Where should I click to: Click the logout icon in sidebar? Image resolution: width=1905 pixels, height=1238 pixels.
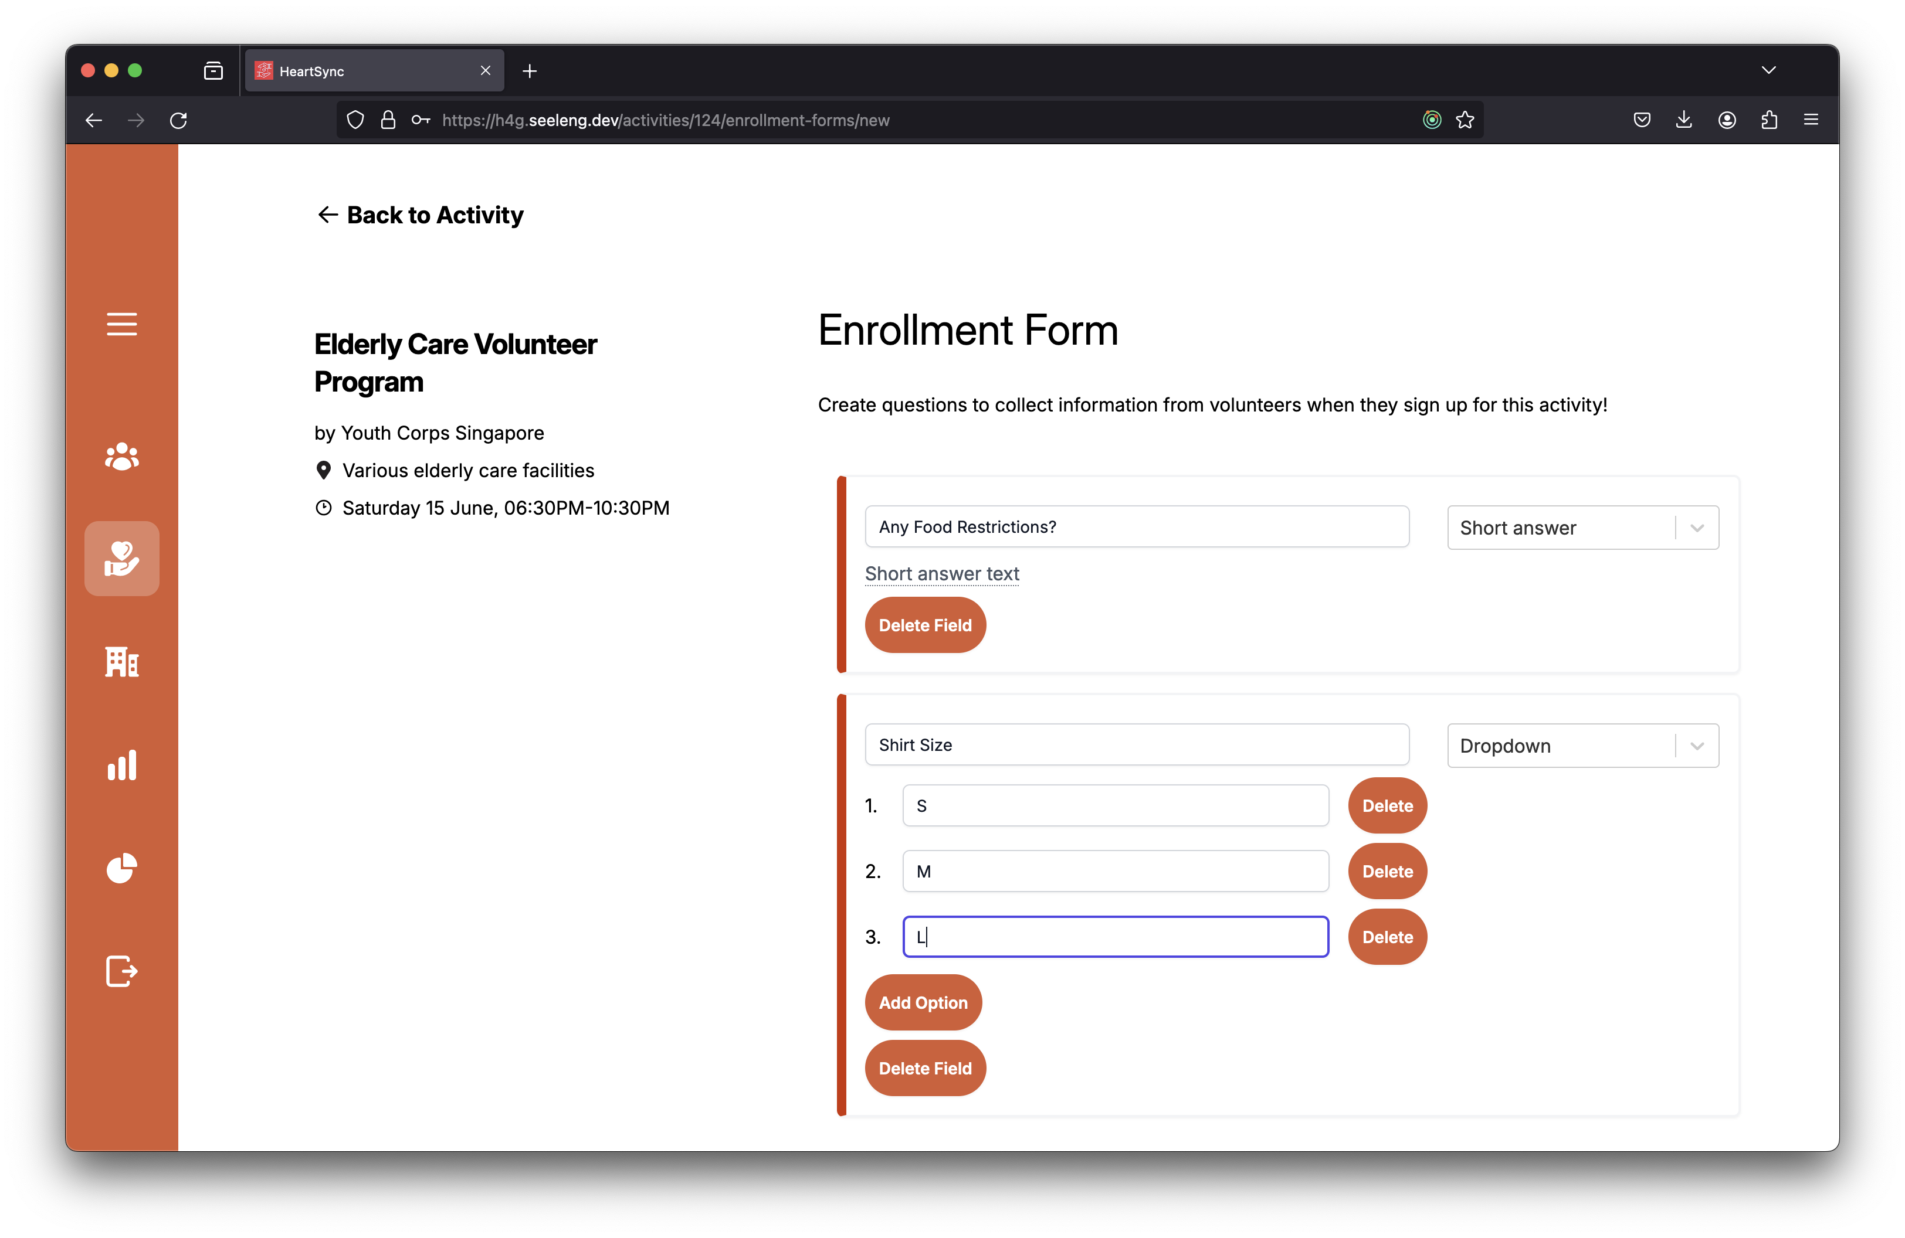click(x=121, y=971)
